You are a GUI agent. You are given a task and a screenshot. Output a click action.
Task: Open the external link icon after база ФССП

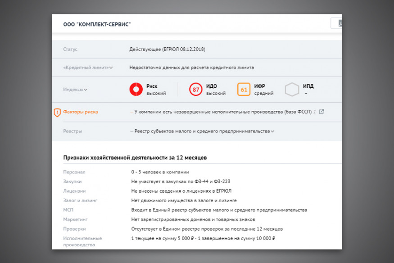coord(321,112)
